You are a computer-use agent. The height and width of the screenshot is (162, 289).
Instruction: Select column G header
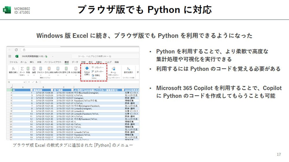[x=99, y=87]
